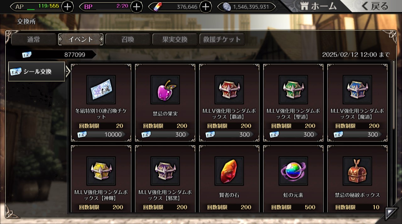The width and height of the screenshot is (402, 224).
Task: Select the 禁忌の果実 purple apple icon
Action: pos(165,90)
